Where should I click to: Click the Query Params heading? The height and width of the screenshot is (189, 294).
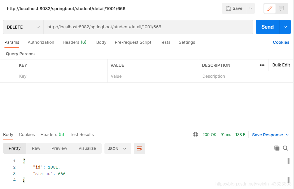tap(20, 54)
